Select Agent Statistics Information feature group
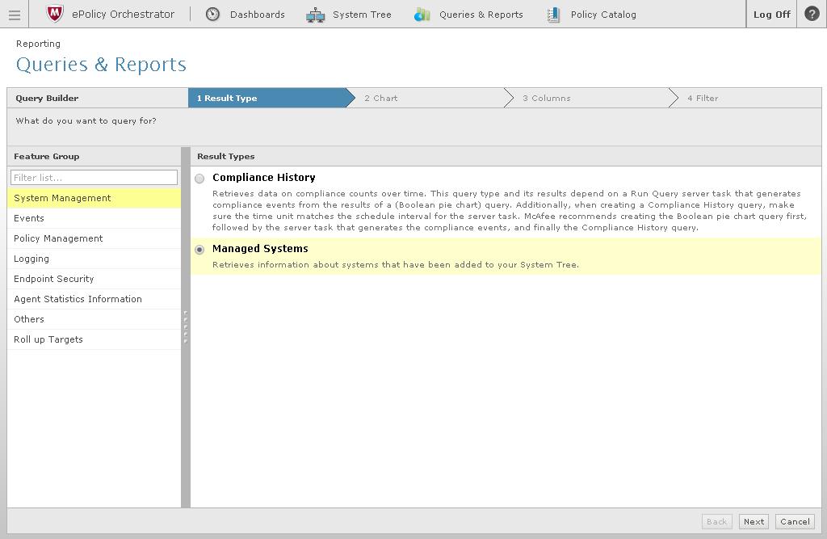The height and width of the screenshot is (539, 827). 94,299
